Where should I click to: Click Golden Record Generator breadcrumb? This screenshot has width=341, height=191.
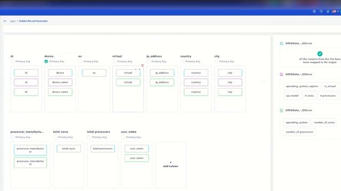click(x=33, y=21)
